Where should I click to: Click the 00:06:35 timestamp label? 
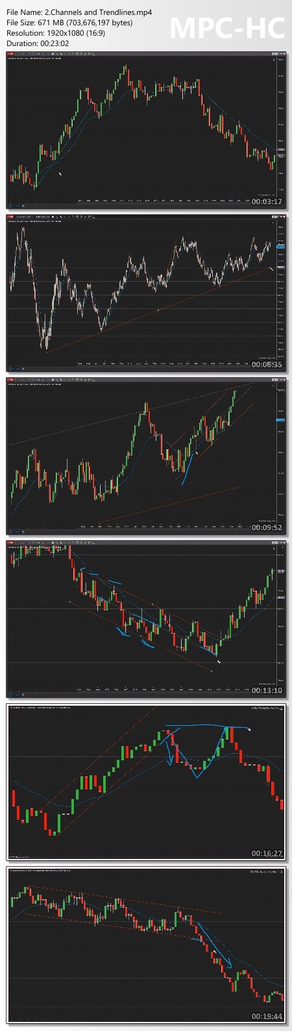[267, 364]
